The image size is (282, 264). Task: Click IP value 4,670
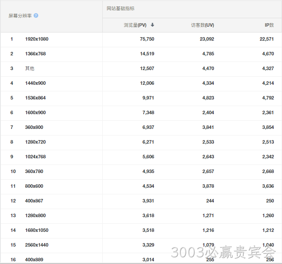point(268,54)
